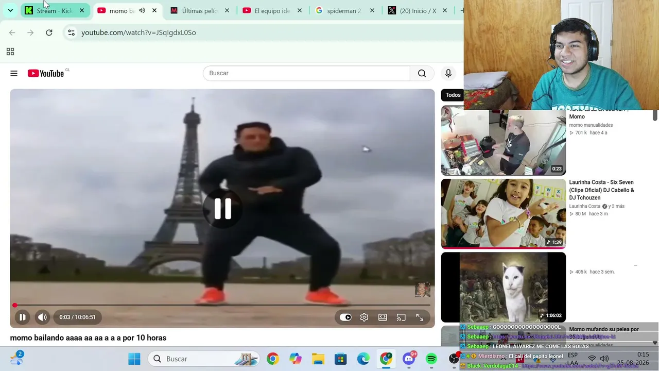
Task: Mute the tab via its audio indicator
Action: pyautogui.click(x=142, y=10)
